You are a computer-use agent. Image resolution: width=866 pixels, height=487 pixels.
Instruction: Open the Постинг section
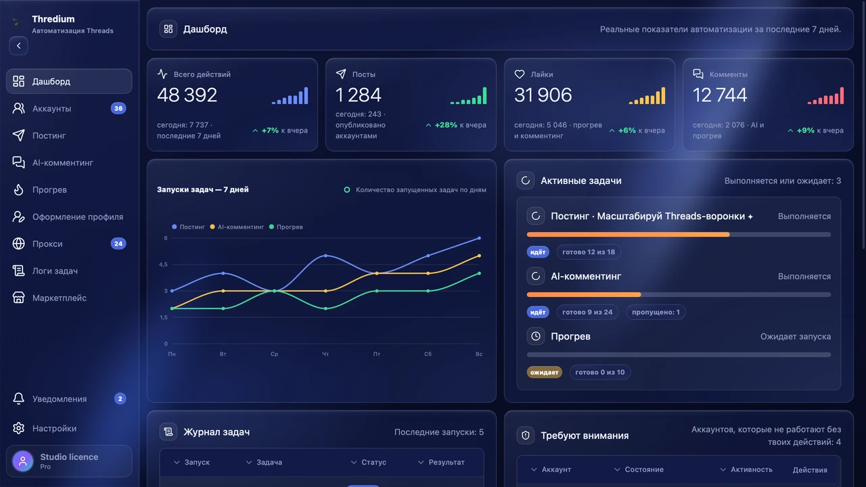[69, 135]
